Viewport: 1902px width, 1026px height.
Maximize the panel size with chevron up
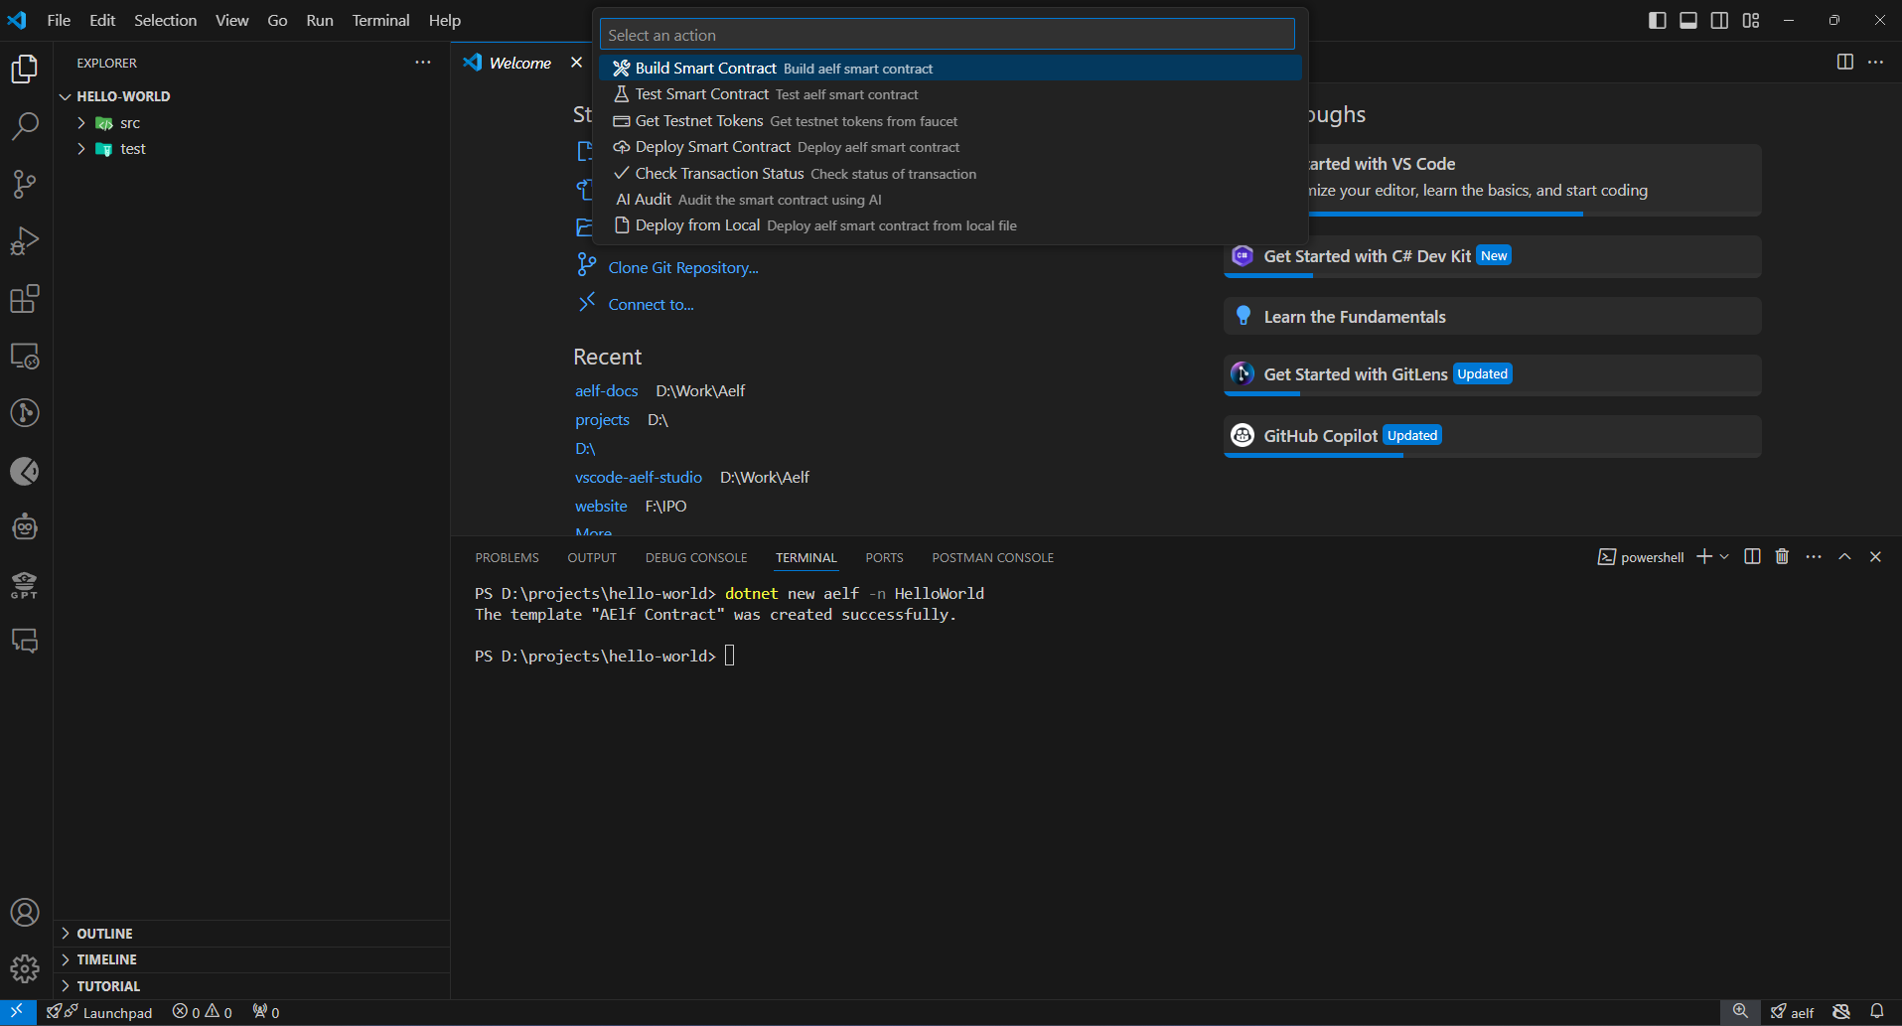[1844, 557]
